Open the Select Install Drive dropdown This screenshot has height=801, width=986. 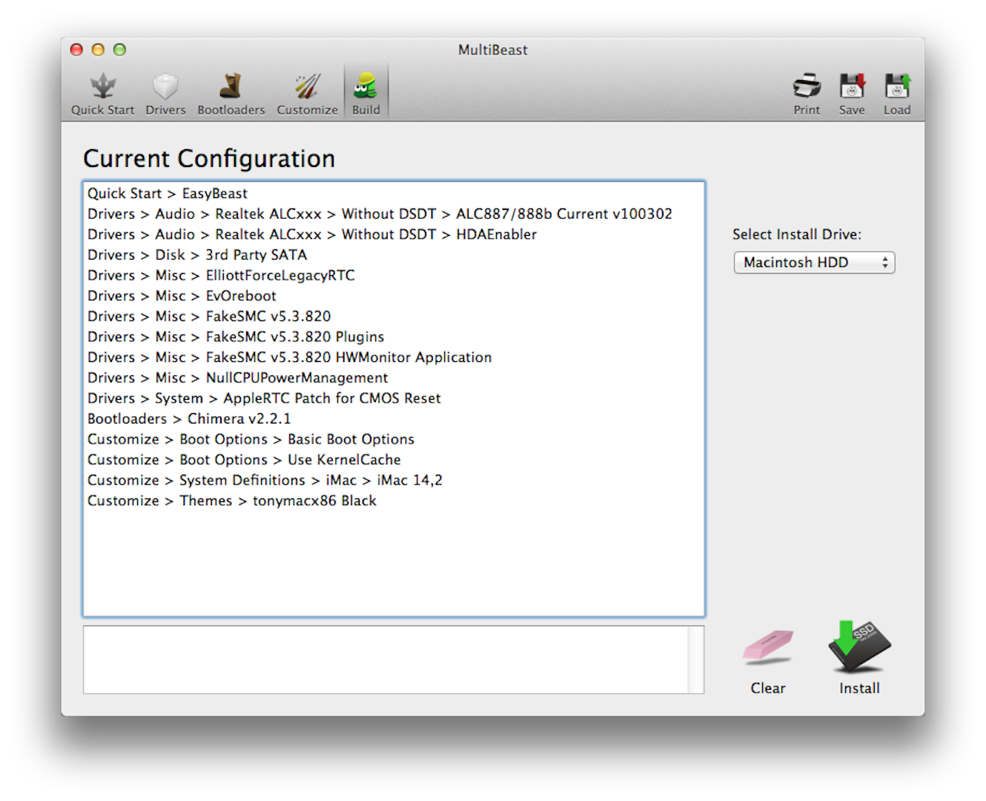pos(814,263)
